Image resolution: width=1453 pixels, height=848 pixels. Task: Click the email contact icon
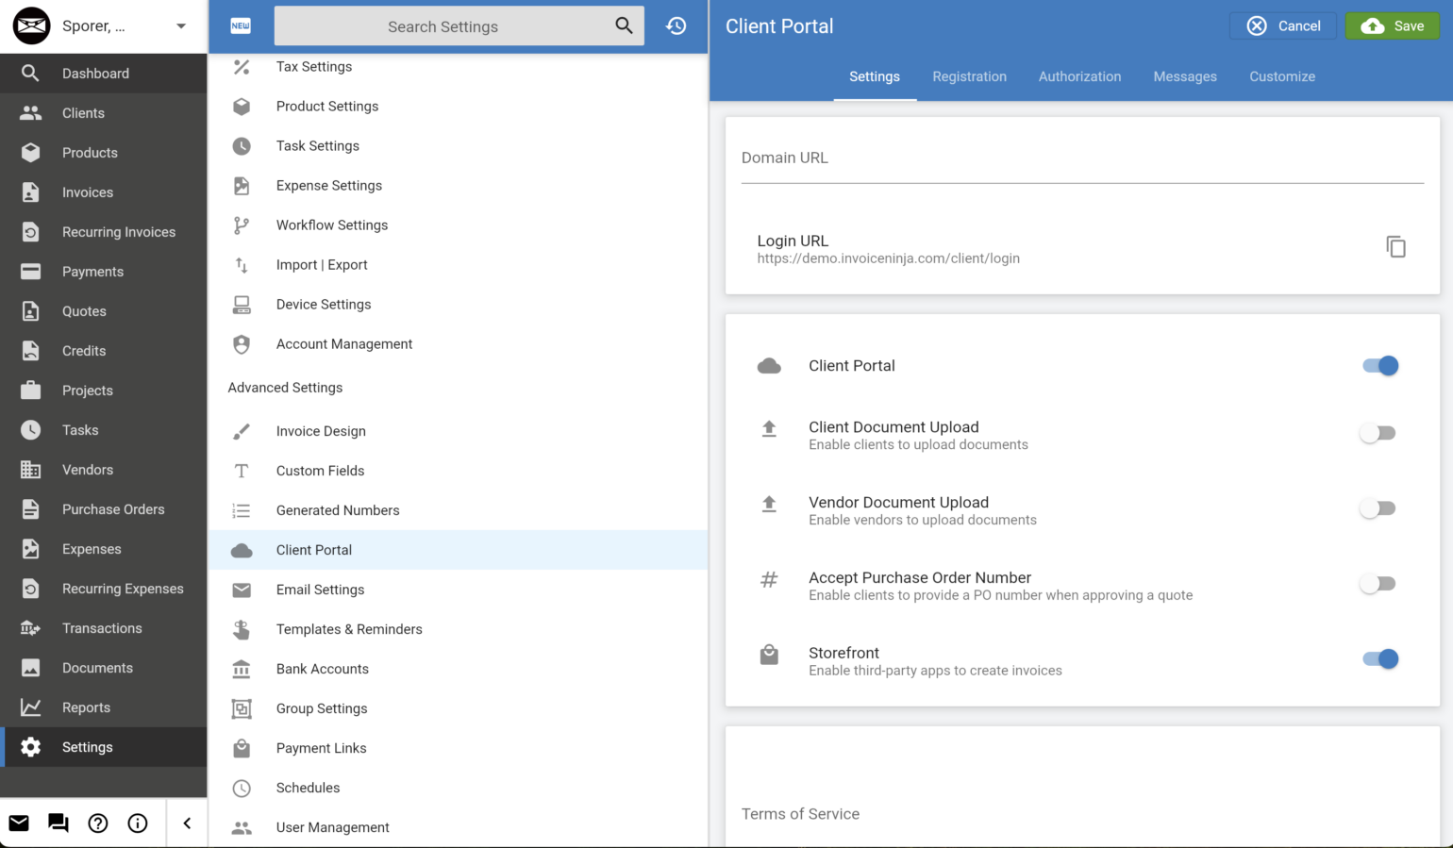19,823
